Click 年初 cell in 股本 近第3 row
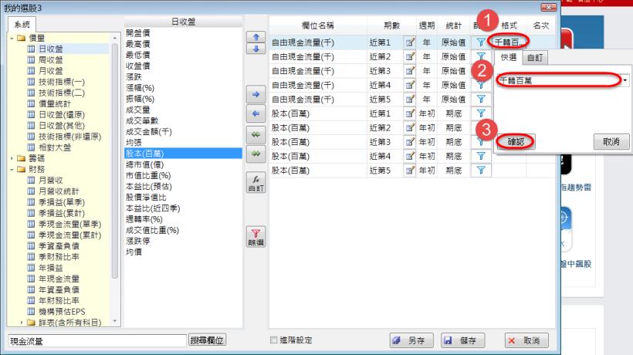The height and width of the screenshot is (355, 633). coord(427,142)
